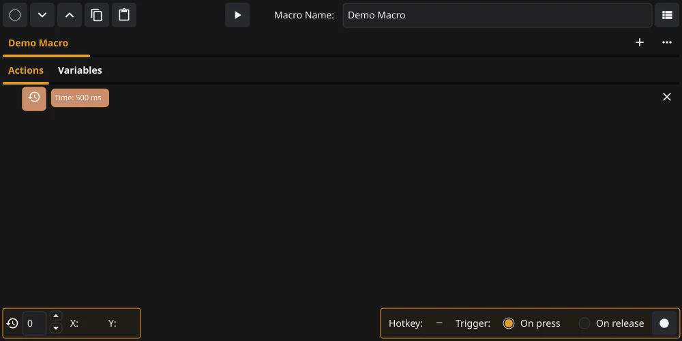The width and height of the screenshot is (682, 341).
Task: Switch to the Variables tab
Action: point(80,70)
